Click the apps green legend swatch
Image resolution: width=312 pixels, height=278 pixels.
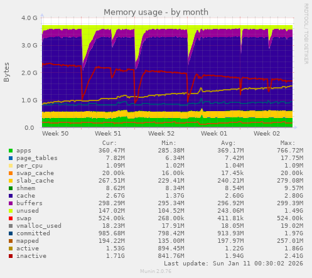(x=11, y=151)
